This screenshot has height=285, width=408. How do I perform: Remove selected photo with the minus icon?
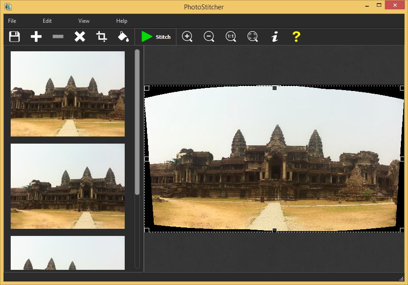(57, 37)
